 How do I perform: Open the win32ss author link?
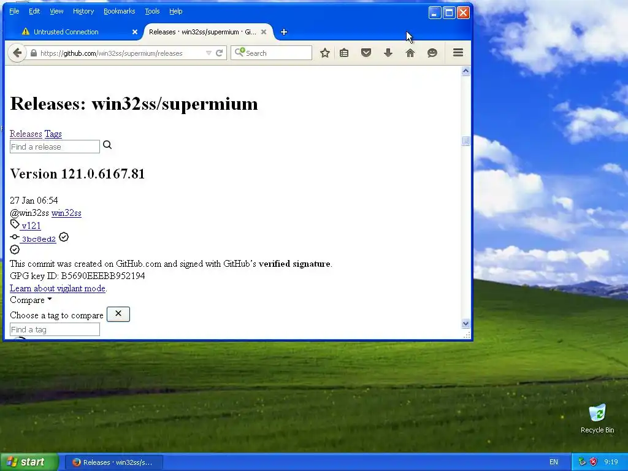[66, 213]
